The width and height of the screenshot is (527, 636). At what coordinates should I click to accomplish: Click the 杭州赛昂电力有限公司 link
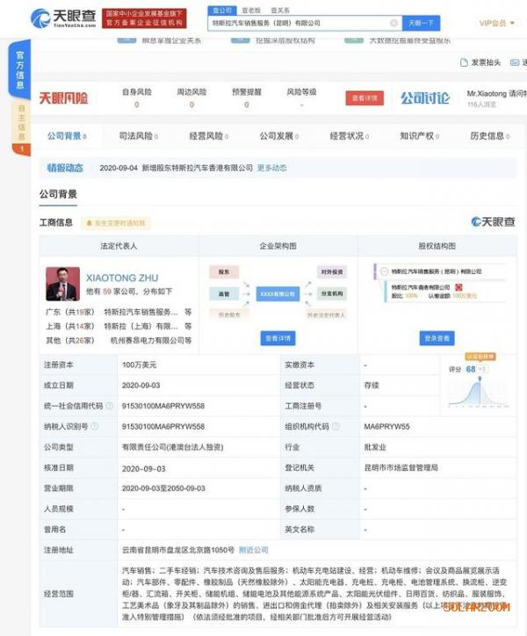(148, 340)
